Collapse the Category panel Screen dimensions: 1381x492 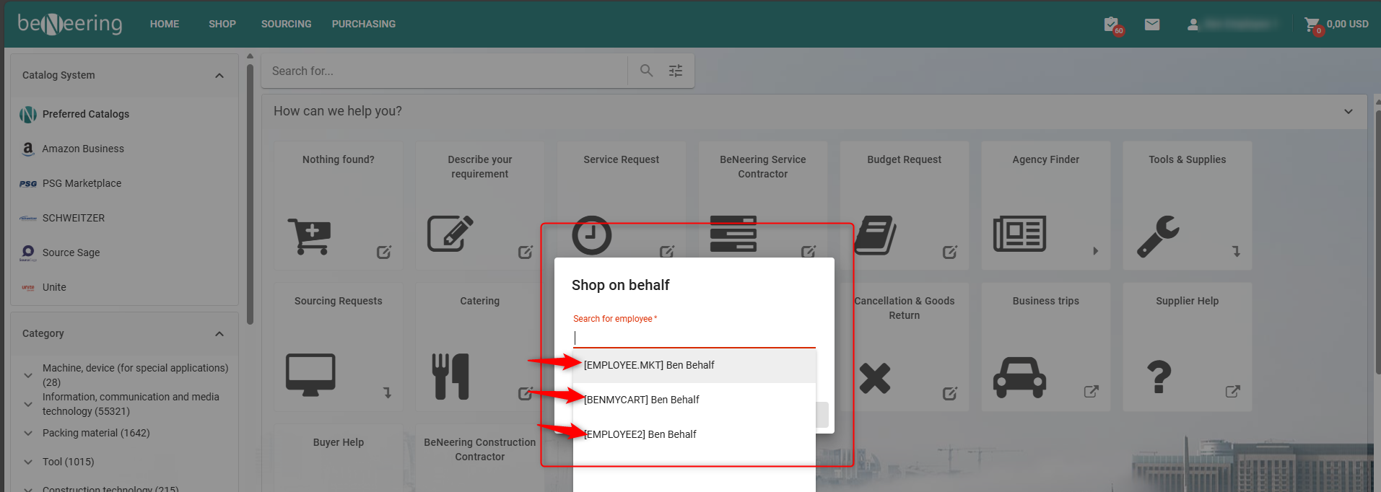click(219, 334)
